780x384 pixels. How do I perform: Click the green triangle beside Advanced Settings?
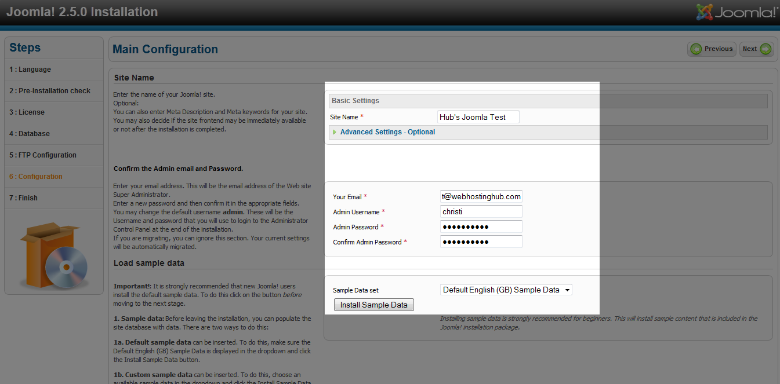click(335, 132)
